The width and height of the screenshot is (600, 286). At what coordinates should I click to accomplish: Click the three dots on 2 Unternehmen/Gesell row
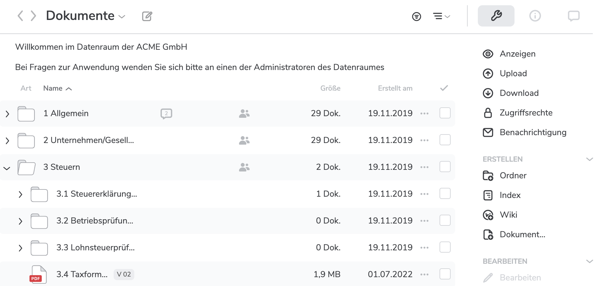point(424,140)
